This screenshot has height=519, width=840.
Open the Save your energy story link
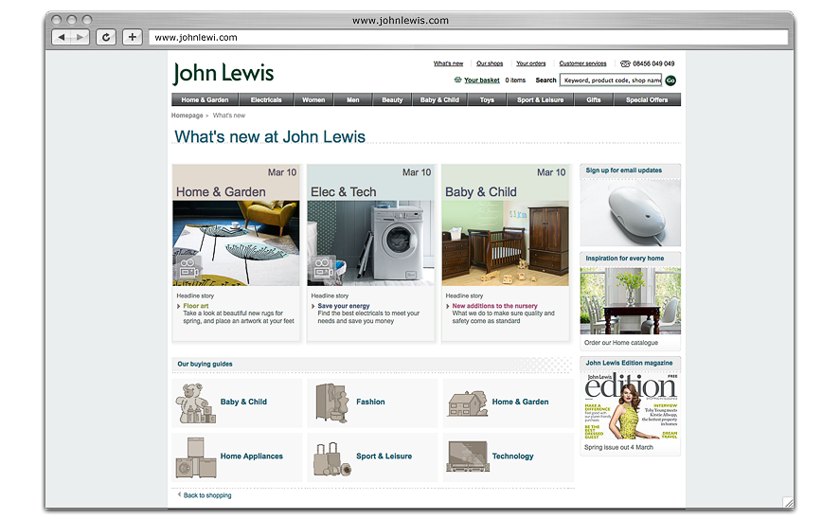tap(344, 306)
